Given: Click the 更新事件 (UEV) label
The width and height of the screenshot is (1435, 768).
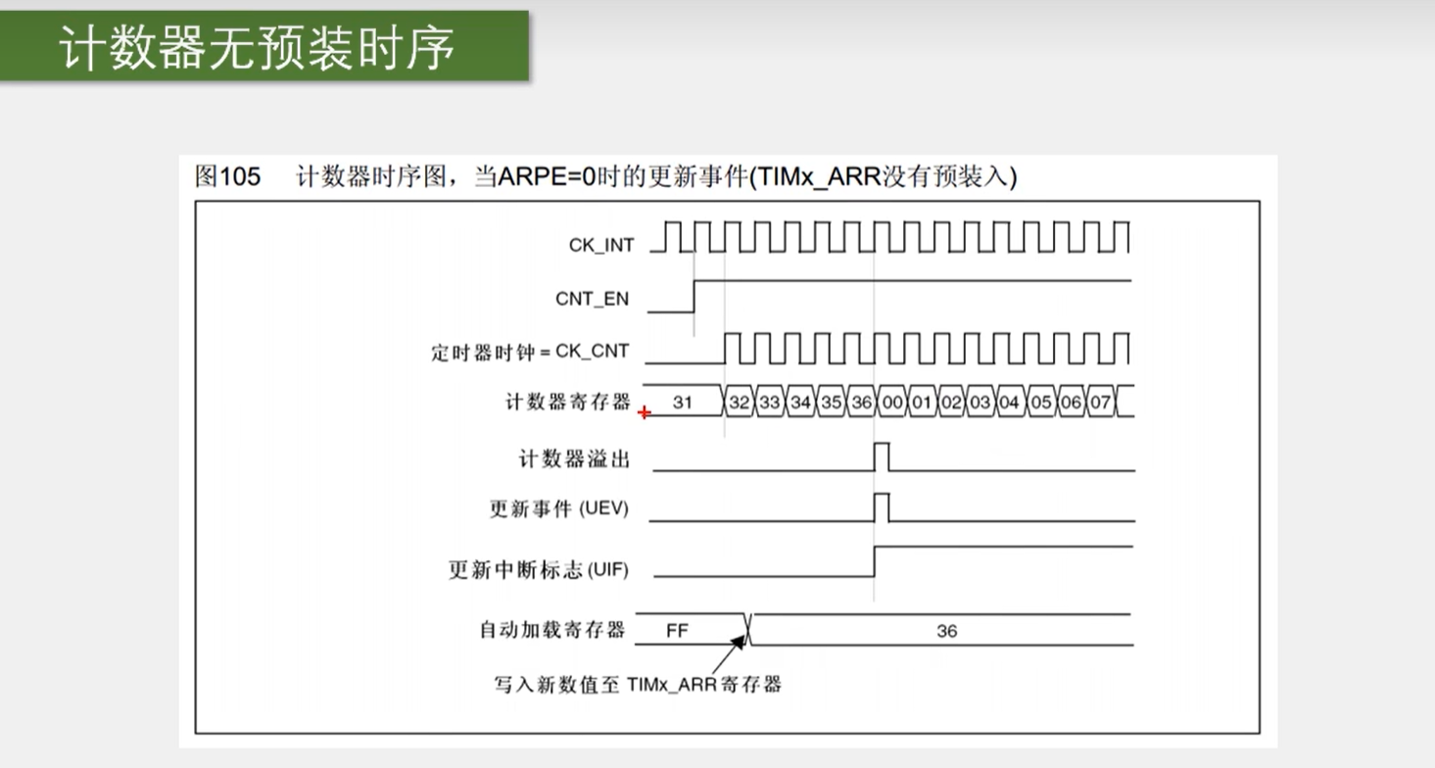Looking at the screenshot, I should (558, 508).
